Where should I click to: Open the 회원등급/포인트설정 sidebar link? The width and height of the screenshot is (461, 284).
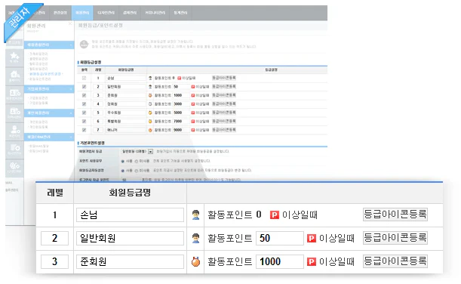tap(45, 74)
